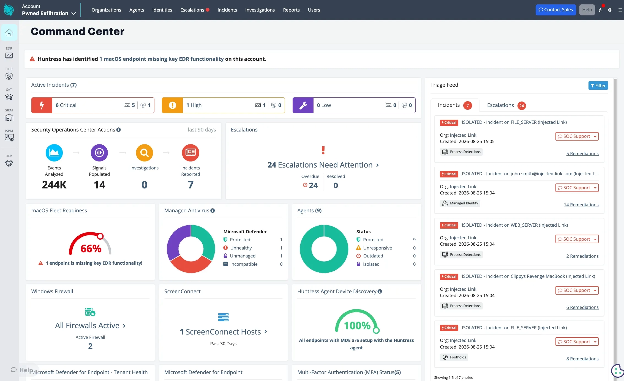Open cookie preferences icon at bottom right
The width and height of the screenshot is (624, 381).
coord(617,370)
